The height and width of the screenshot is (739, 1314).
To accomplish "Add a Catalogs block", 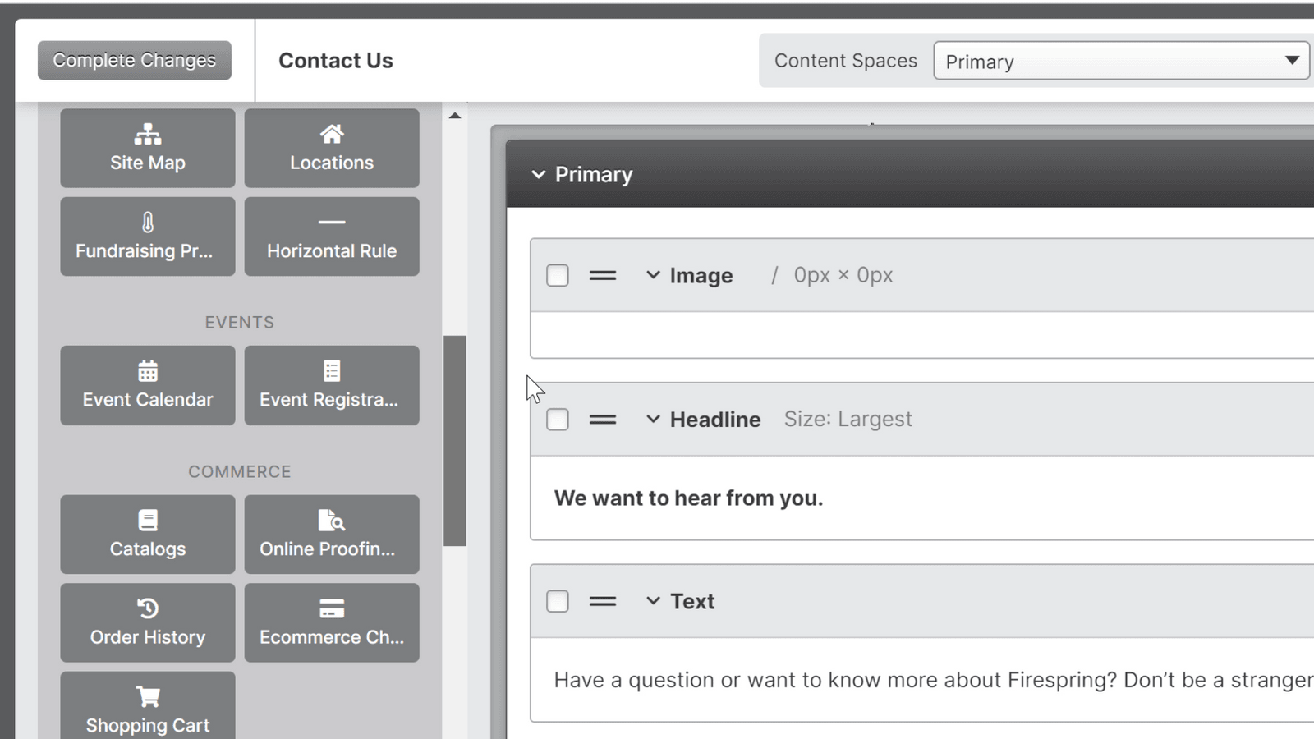I will click(148, 535).
